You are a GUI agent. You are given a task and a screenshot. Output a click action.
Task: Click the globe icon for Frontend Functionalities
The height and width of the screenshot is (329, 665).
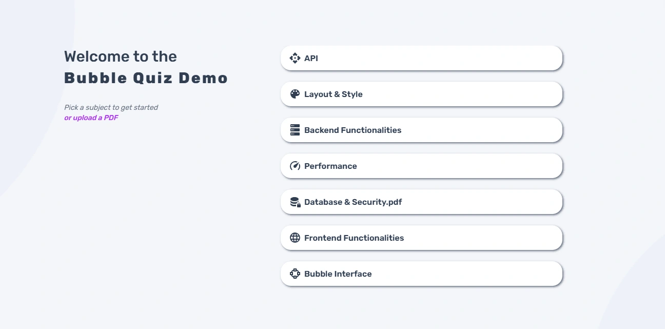[x=295, y=238]
